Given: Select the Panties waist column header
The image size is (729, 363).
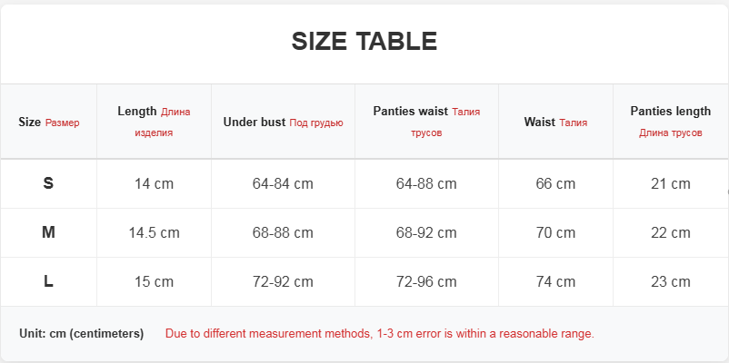Looking at the screenshot, I should point(426,122).
